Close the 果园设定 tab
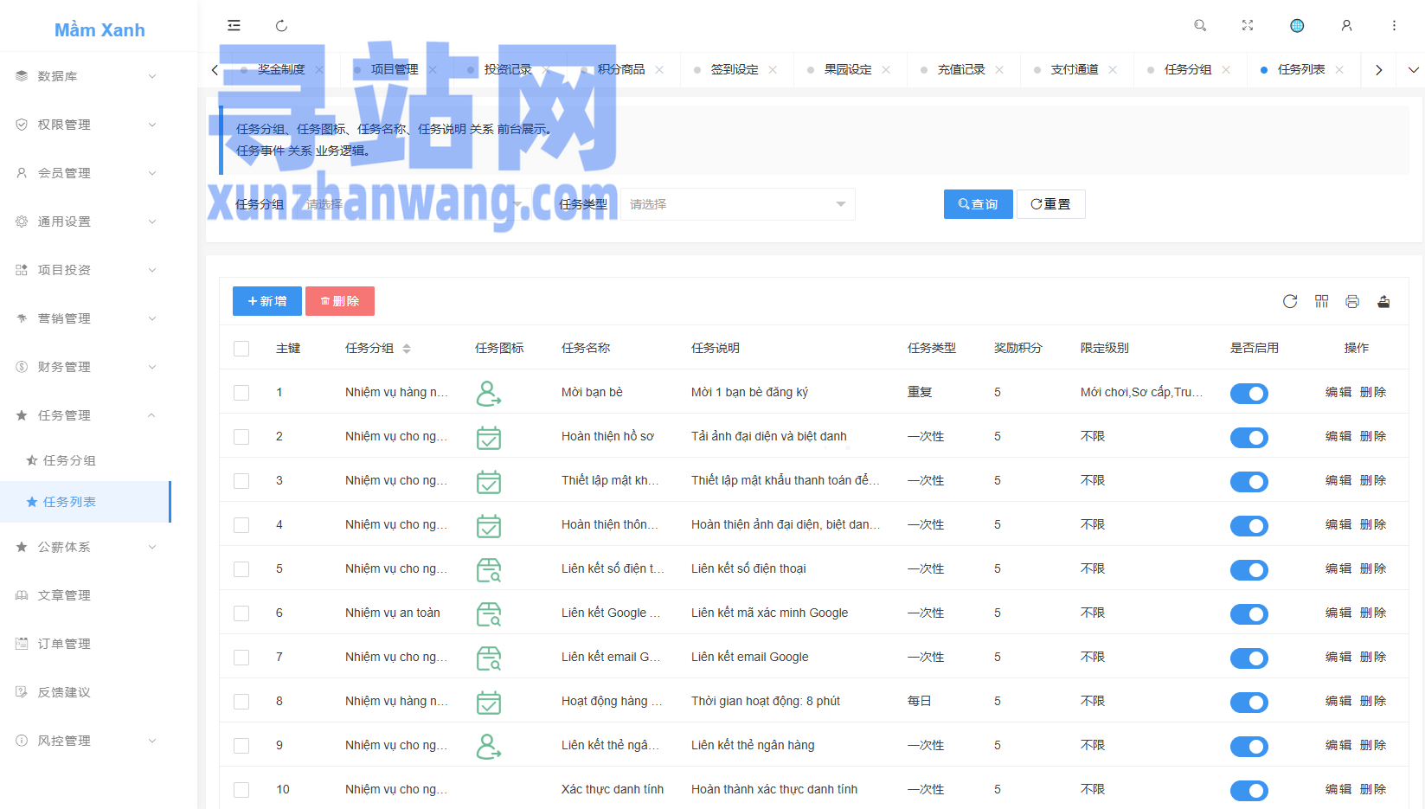Viewport: 1425px width, 809px height. [886, 70]
